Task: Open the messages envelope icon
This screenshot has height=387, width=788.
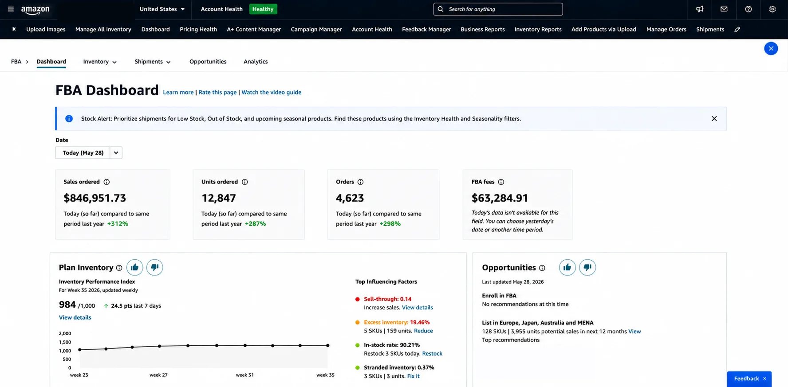Action: pos(724,9)
